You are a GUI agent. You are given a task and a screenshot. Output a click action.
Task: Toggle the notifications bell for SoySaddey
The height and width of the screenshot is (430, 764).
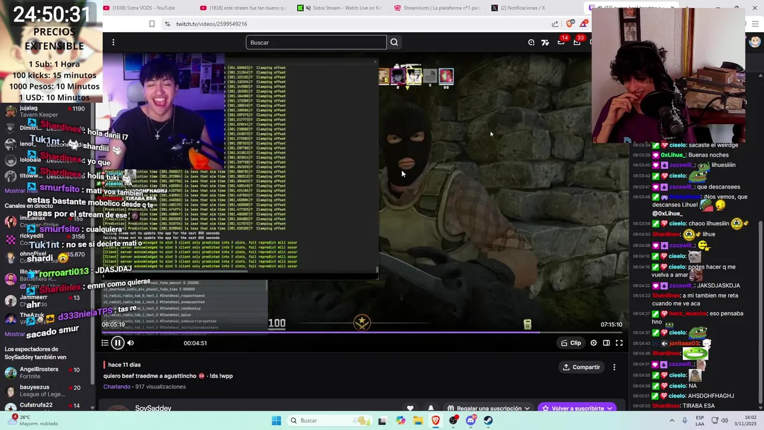click(x=431, y=408)
